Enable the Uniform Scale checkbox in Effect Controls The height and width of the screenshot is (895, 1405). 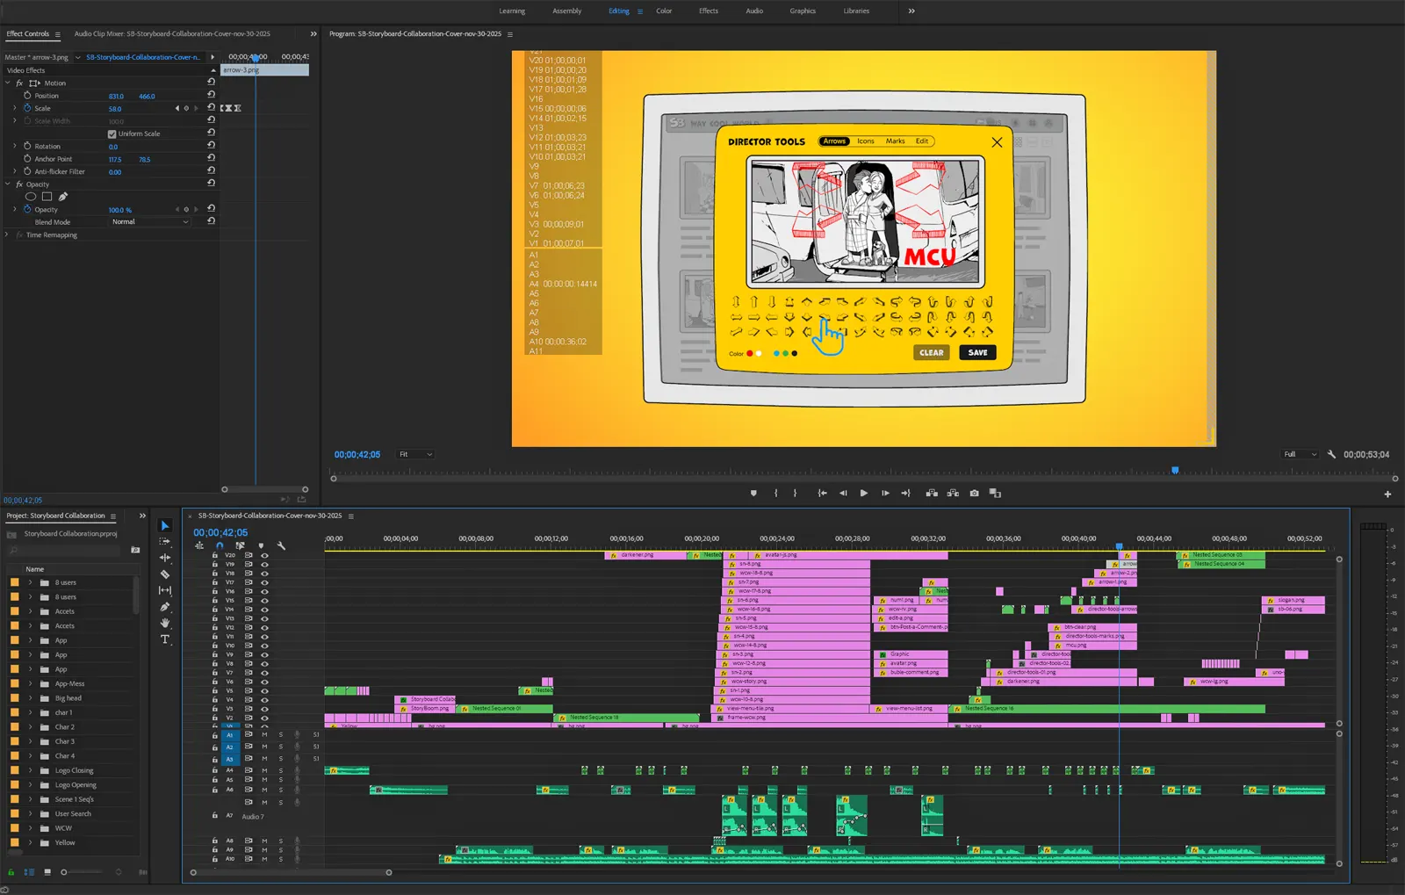coord(112,133)
